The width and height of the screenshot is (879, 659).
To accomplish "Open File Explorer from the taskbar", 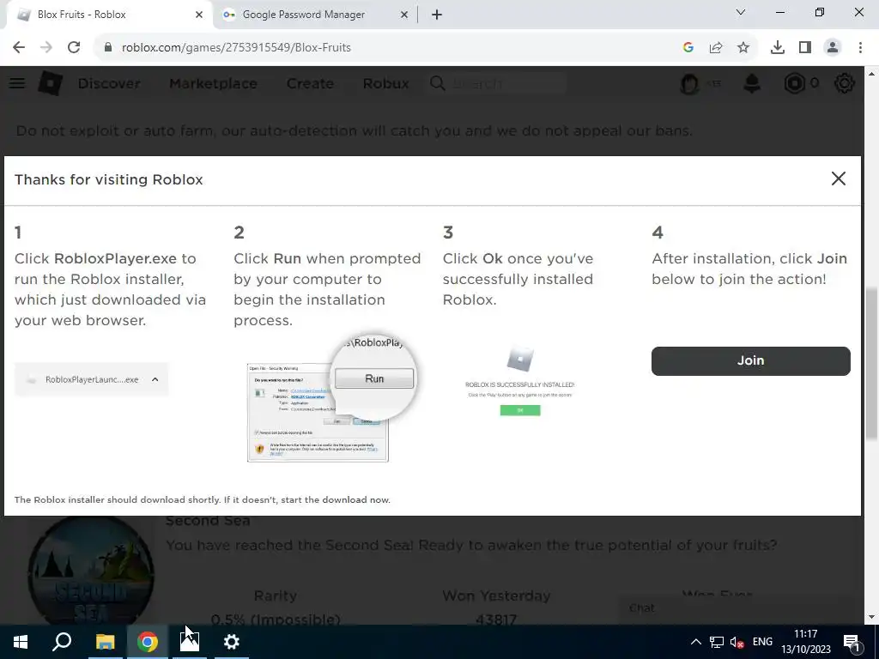I will [x=105, y=642].
